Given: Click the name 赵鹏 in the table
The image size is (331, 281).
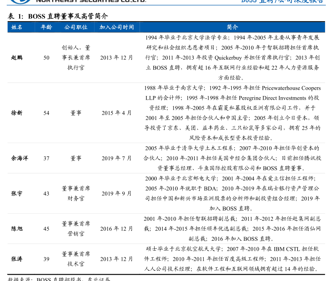Looking at the screenshot, I should click(x=17, y=57).
